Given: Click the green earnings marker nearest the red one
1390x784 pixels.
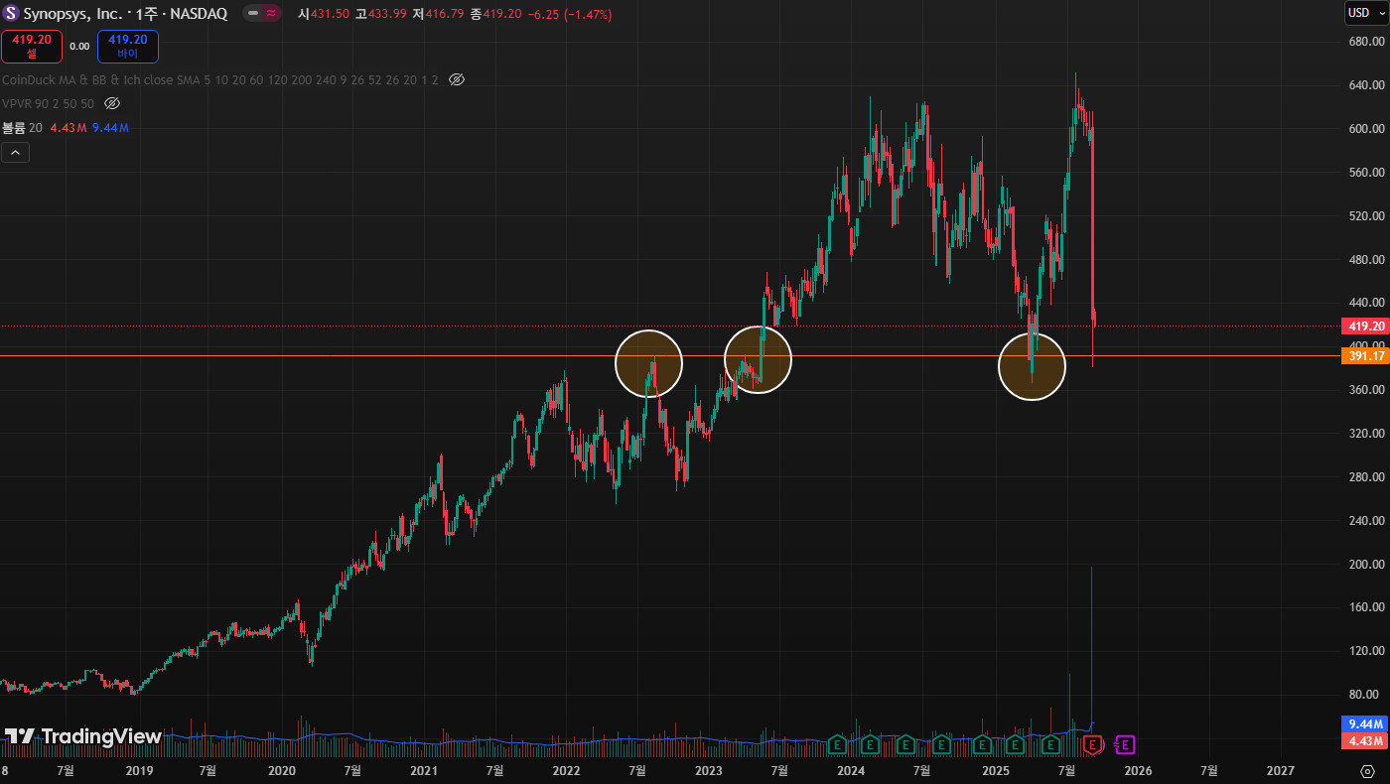Looking at the screenshot, I should pyautogui.click(x=1050, y=744).
